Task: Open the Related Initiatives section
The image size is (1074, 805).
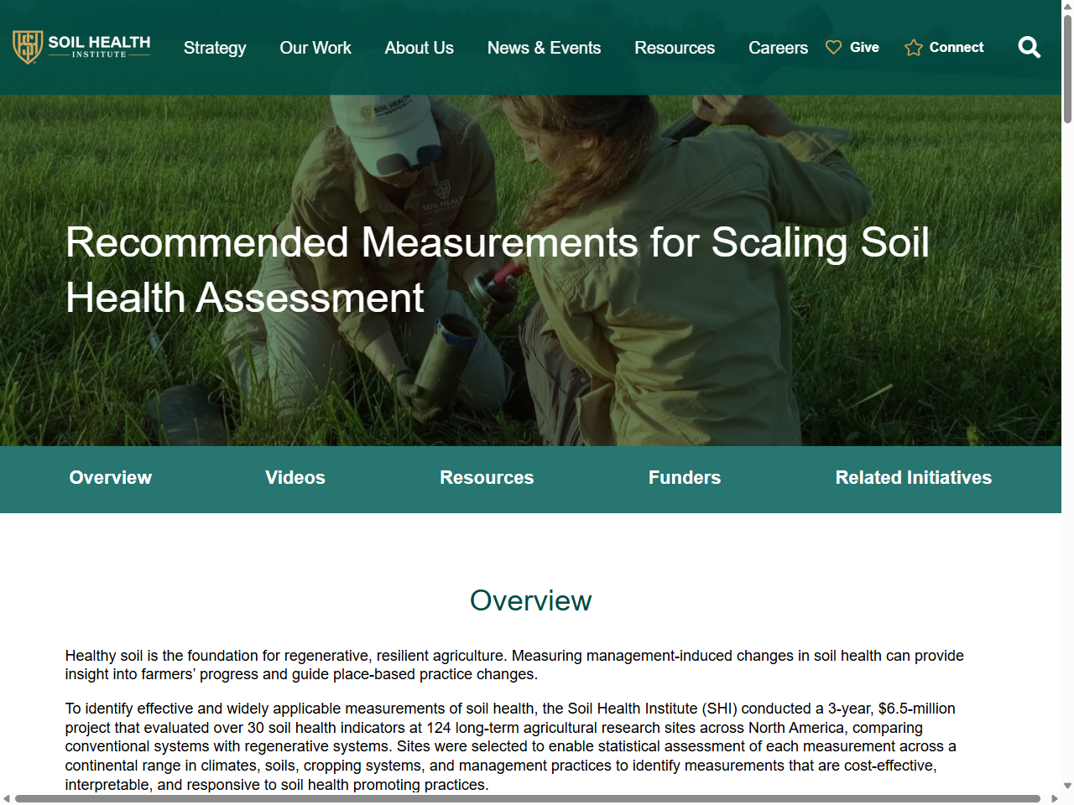Action: coord(914,478)
